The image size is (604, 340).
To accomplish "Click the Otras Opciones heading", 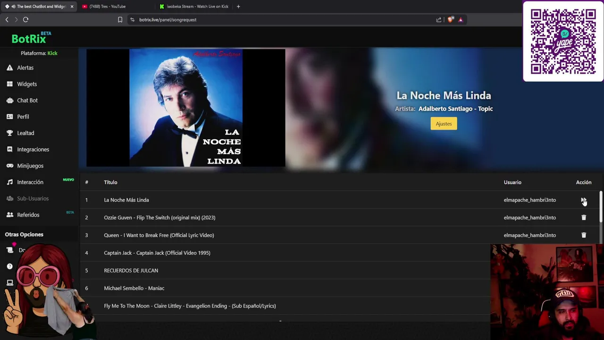I will [x=24, y=234].
